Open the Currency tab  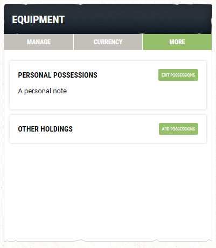tap(108, 42)
